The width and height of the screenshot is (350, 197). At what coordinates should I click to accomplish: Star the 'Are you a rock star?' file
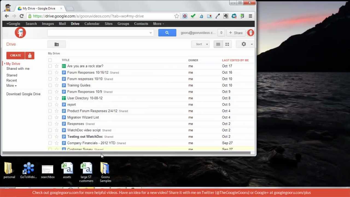point(57,66)
